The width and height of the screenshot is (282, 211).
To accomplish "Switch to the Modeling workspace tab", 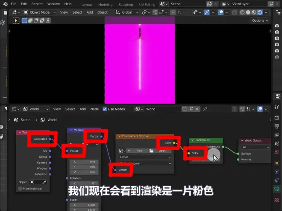I will 106,5.
